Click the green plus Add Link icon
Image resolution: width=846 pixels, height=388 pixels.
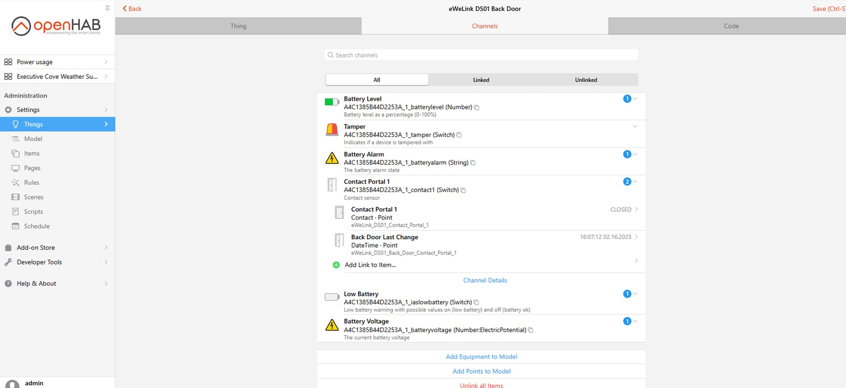pyautogui.click(x=336, y=265)
